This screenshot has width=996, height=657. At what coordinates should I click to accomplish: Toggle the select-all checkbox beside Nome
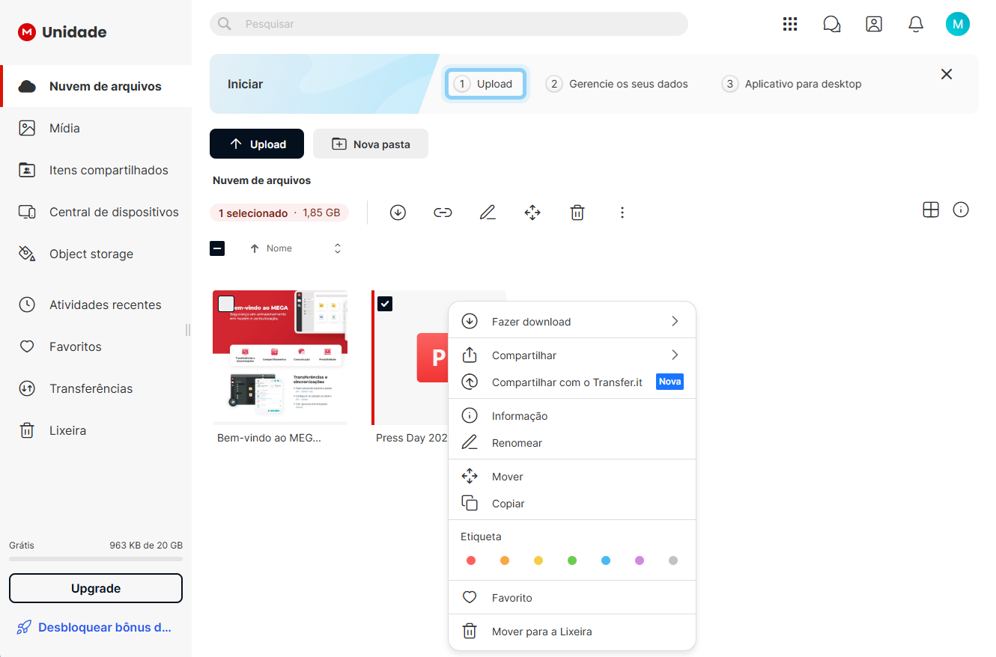(x=217, y=248)
